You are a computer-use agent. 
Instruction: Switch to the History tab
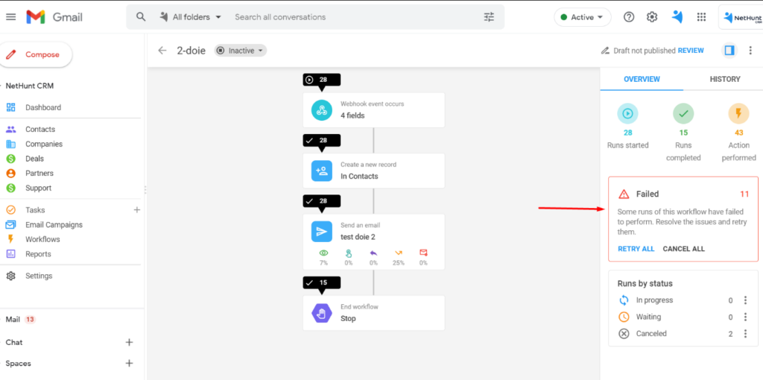pos(724,79)
